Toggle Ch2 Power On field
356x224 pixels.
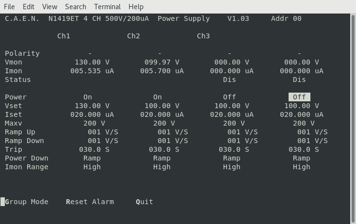click(158, 97)
